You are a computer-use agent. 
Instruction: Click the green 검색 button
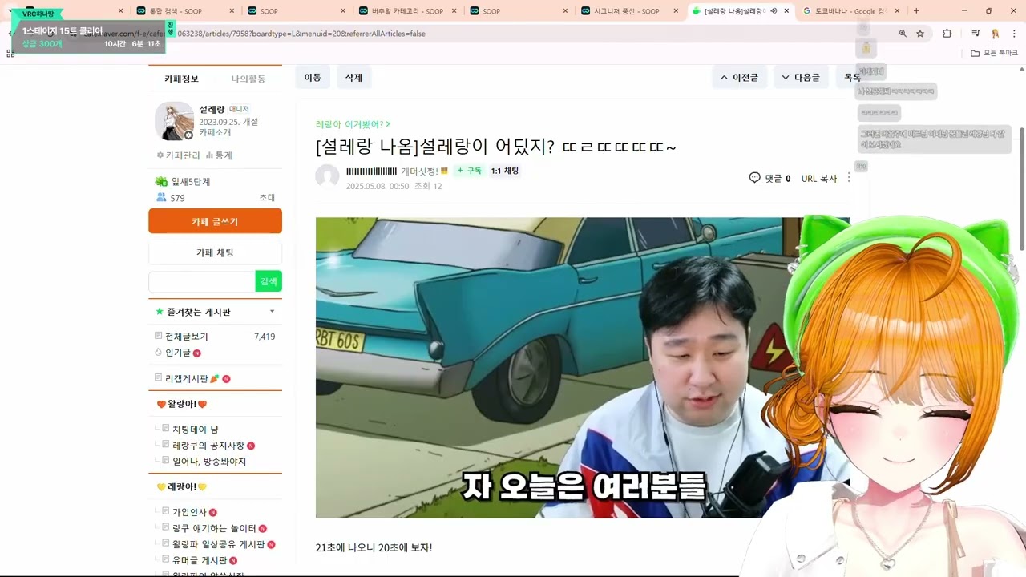tap(269, 281)
